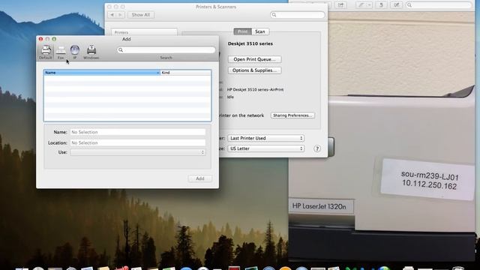Go back in Printers & Scanners window
The image size is (480, 270).
112,15
